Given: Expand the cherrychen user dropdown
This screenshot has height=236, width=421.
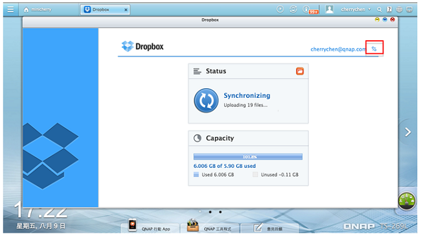Looking at the screenshot, I should 356,10.
